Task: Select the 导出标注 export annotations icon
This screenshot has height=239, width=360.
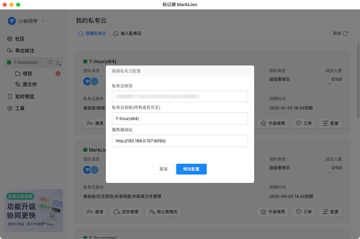Action: tap(20, 50)
